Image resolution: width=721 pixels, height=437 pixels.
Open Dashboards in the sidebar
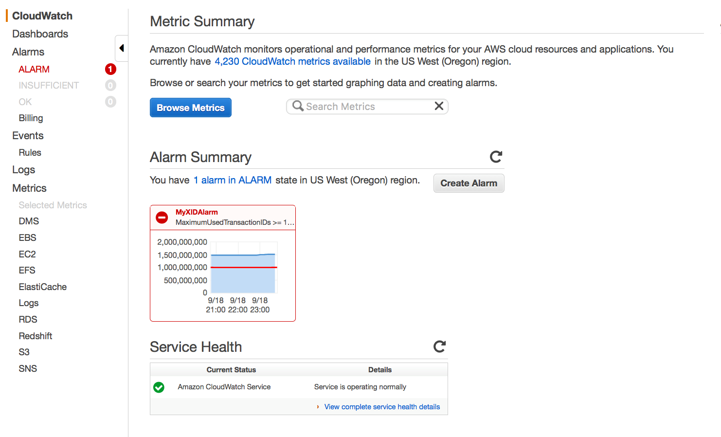(x=40, y=34)
